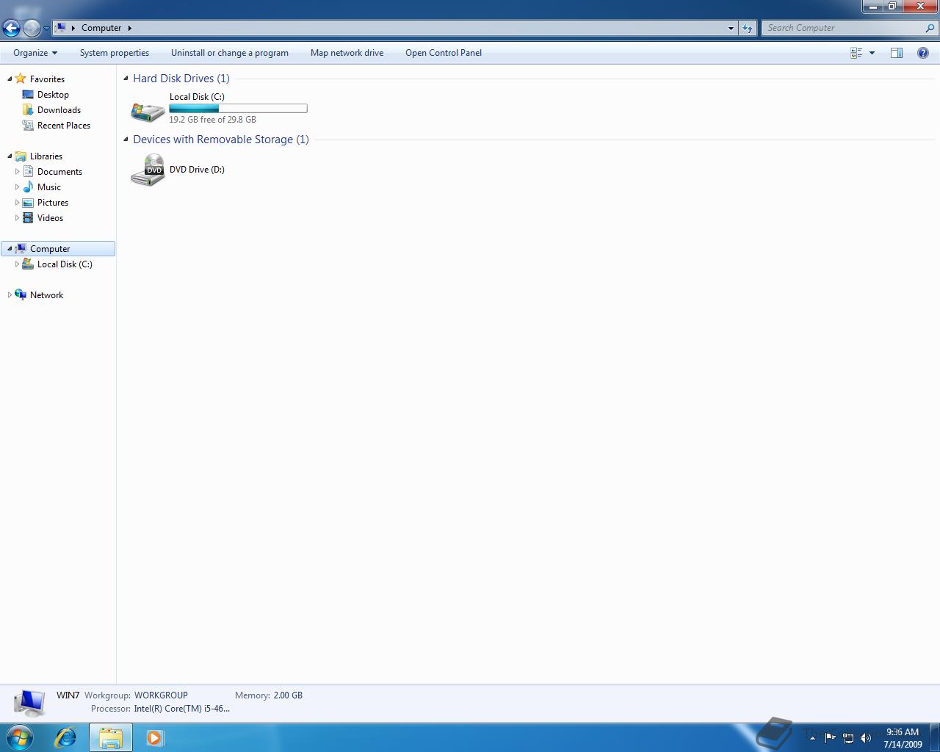Expand Local Disk (C:) in navigation pane
Image resolution: width=940 pixels, height=752 pixels.
pos(17,264)
